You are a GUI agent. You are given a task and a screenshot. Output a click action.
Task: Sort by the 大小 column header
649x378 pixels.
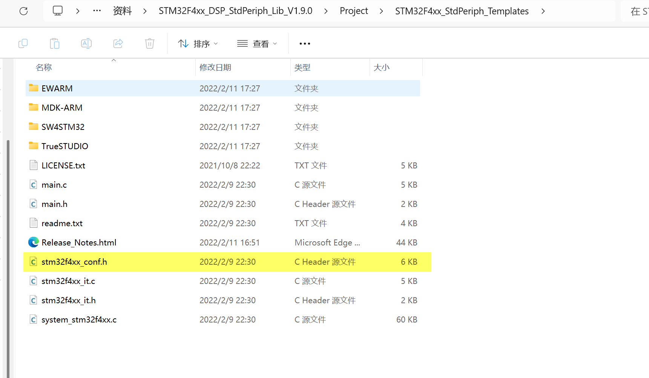(382, 67)
